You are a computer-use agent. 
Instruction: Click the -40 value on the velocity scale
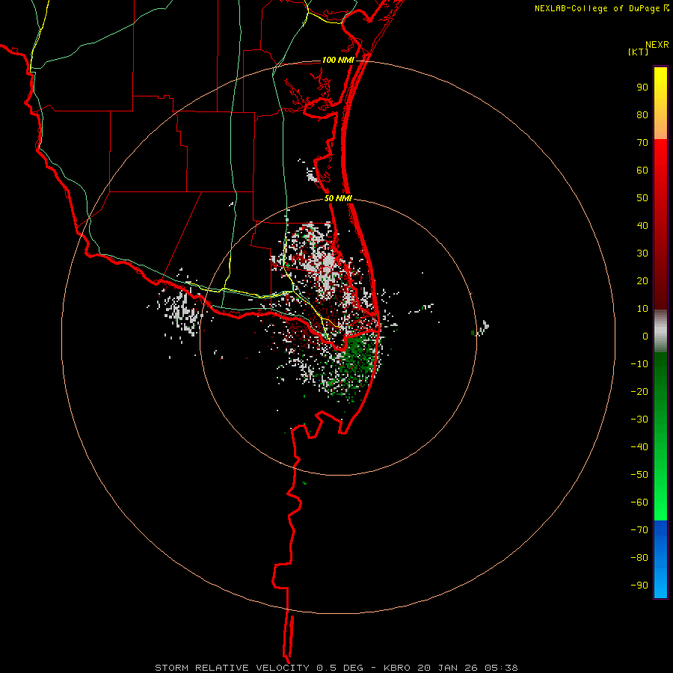click(639, 447)
